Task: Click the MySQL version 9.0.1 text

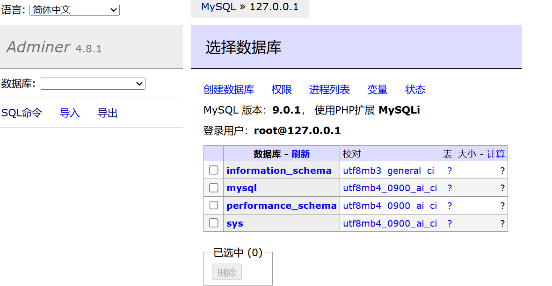Action: click(x=286, y=110)
